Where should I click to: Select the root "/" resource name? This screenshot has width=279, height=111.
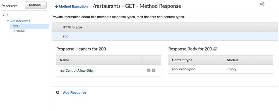7,15
